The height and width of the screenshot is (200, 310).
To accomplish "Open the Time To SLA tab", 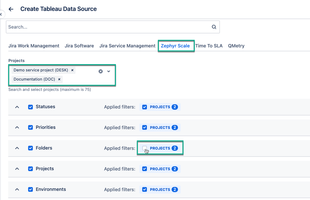I will [209, 46].
